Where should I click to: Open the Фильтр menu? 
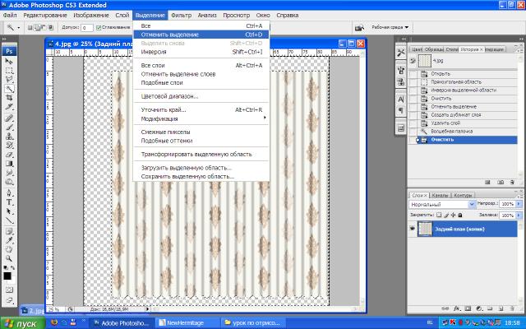[x=181, y=16]
